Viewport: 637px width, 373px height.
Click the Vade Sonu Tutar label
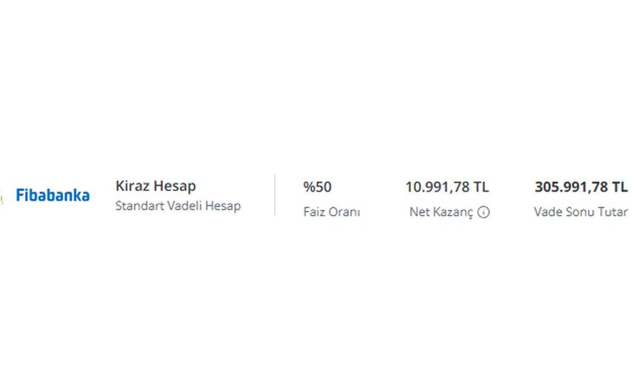click(x=581, y=212)
